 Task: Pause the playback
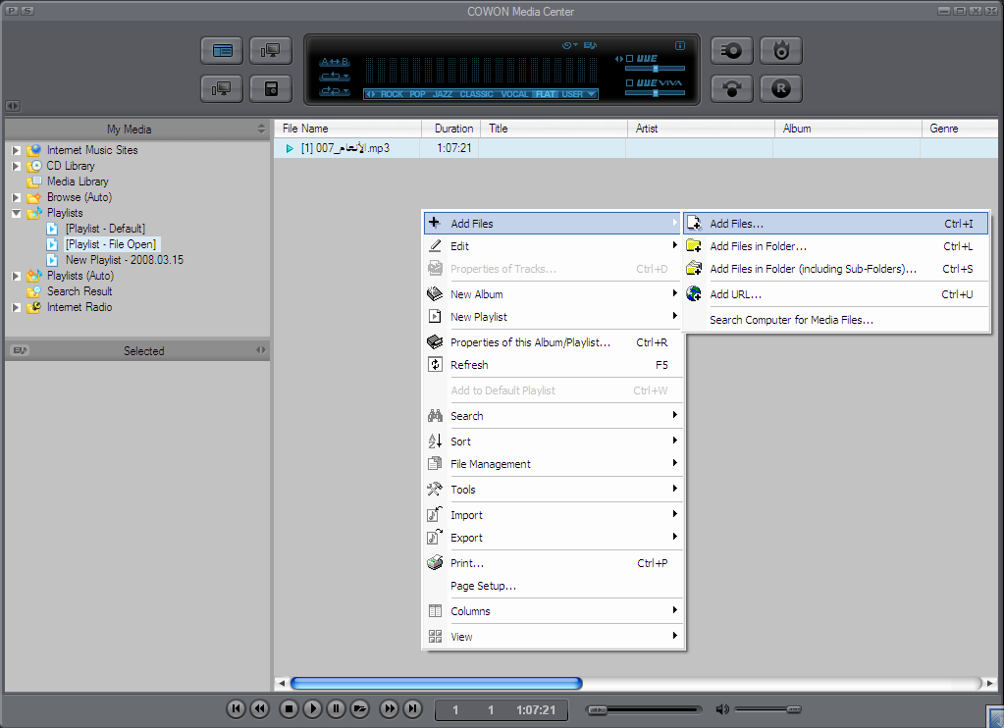click(337, 708)
